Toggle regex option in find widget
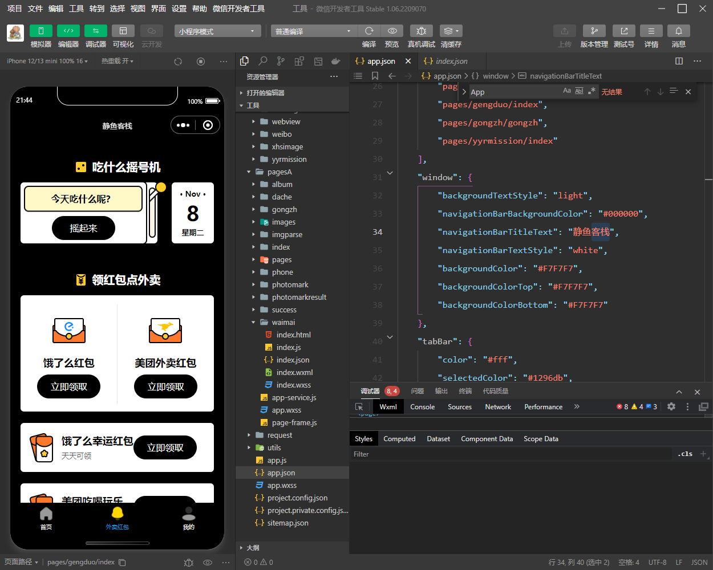Screen dimensions: 713x570 [592, 91]
